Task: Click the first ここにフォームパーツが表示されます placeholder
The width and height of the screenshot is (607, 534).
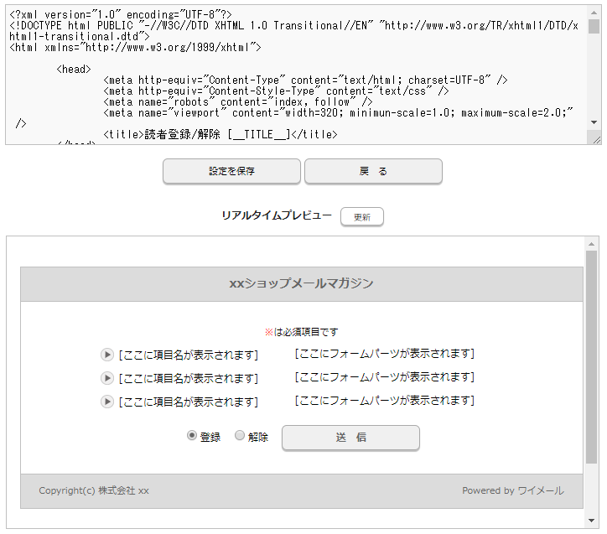Action: (385, 354)
